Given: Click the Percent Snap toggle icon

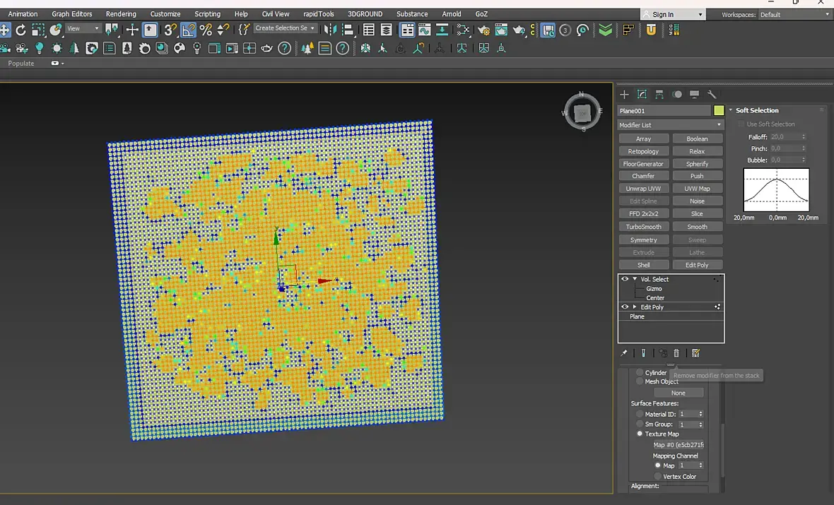Looking at the screenshot, I should (206, 30).
